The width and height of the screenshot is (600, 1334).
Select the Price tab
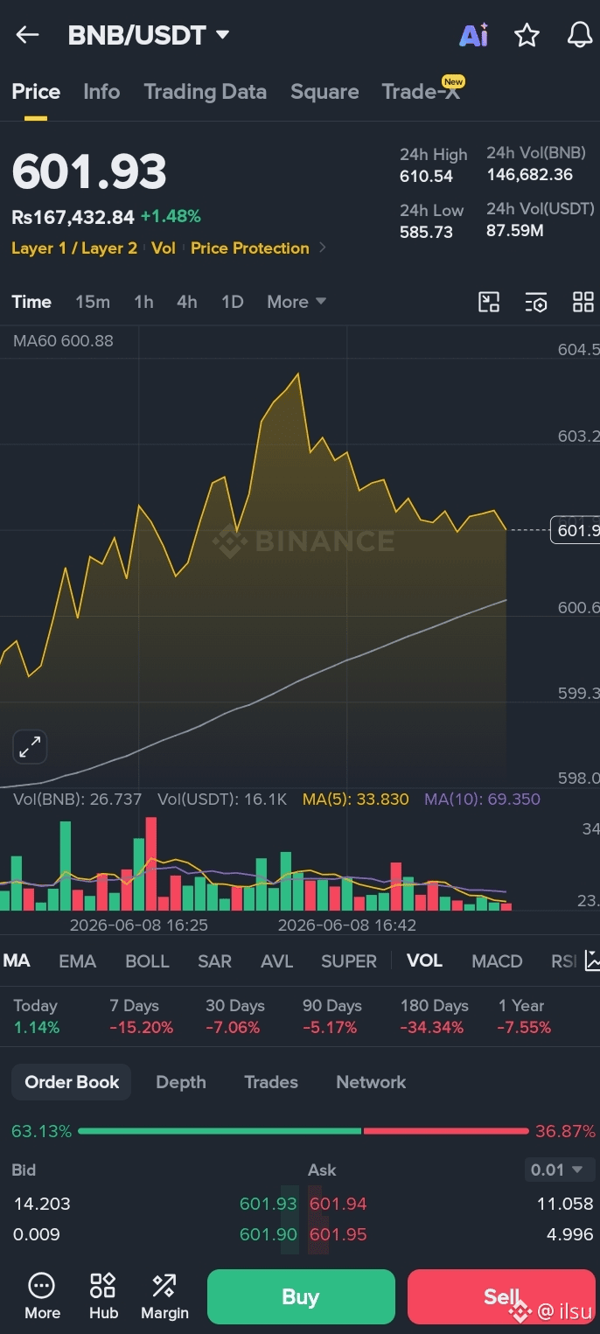click(x=36, y=92)
